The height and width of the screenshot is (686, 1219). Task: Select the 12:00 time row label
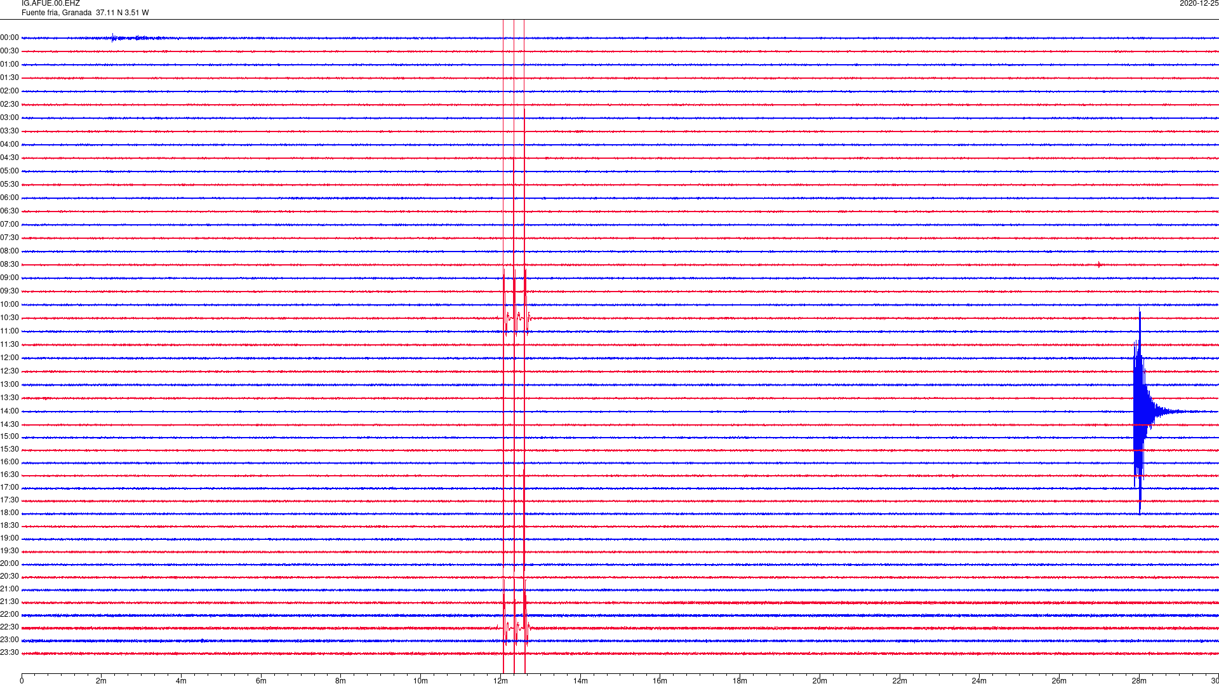(10, 358)
